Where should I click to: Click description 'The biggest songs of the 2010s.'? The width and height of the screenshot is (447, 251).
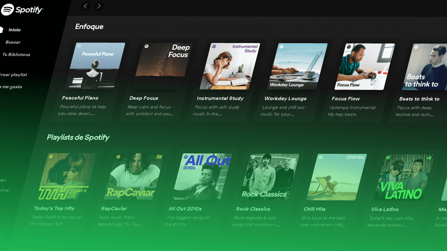188,221
